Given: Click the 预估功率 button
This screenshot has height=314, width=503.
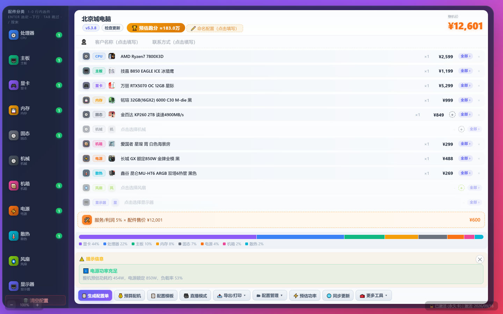Looking at the screenshot, I should point(305,296).
